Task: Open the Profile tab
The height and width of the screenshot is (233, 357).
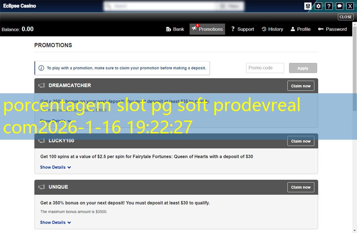Action: coord(300,29)
